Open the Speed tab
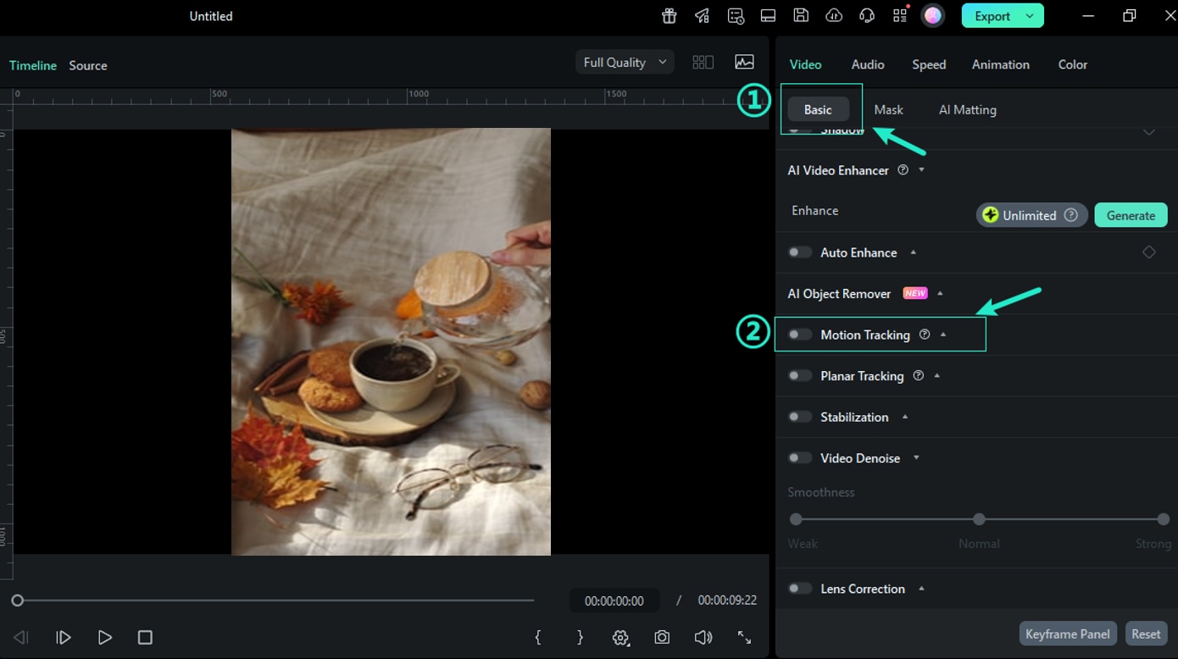1178x659 pixels. point(929,64)
